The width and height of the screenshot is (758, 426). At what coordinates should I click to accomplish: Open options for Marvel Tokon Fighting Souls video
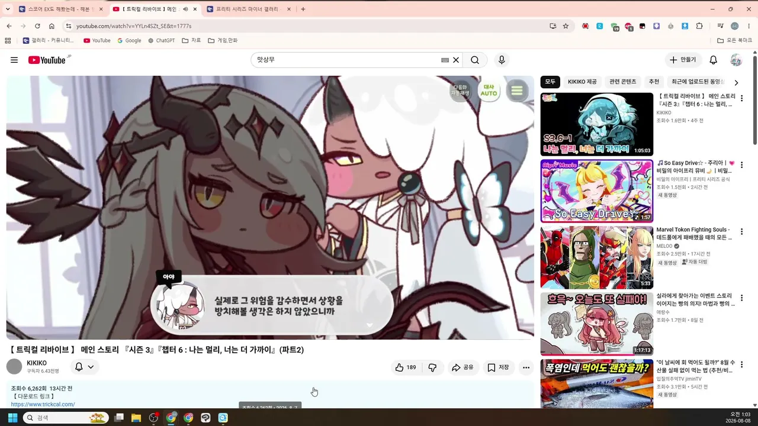(x=741, y=231)
